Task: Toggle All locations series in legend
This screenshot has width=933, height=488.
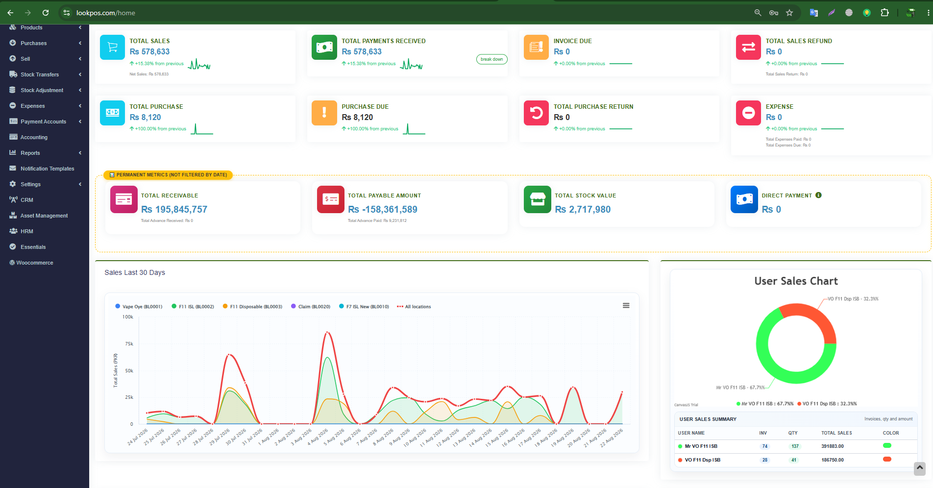Action: [x=414, y=307]
